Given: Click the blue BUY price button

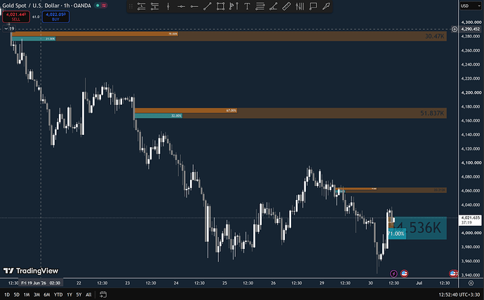Looking at the screenshot, I should click(55, 17).
